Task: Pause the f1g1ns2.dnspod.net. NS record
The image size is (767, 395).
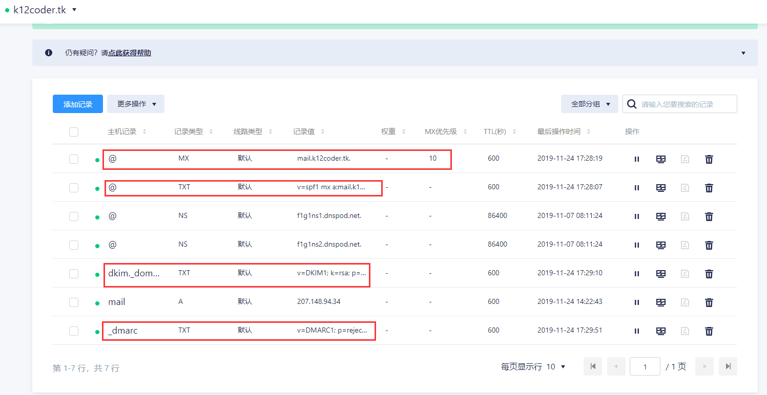Action: [x=637, y=245]
